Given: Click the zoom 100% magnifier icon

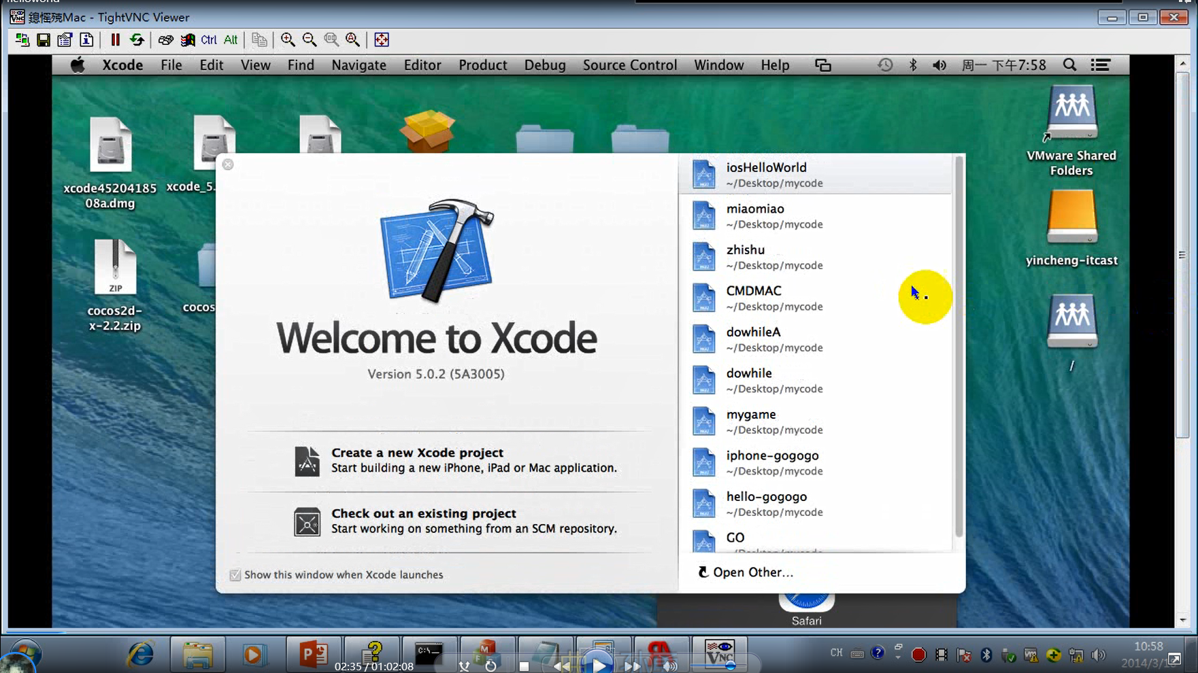Looking at the screenshot, I should point(331,40).
